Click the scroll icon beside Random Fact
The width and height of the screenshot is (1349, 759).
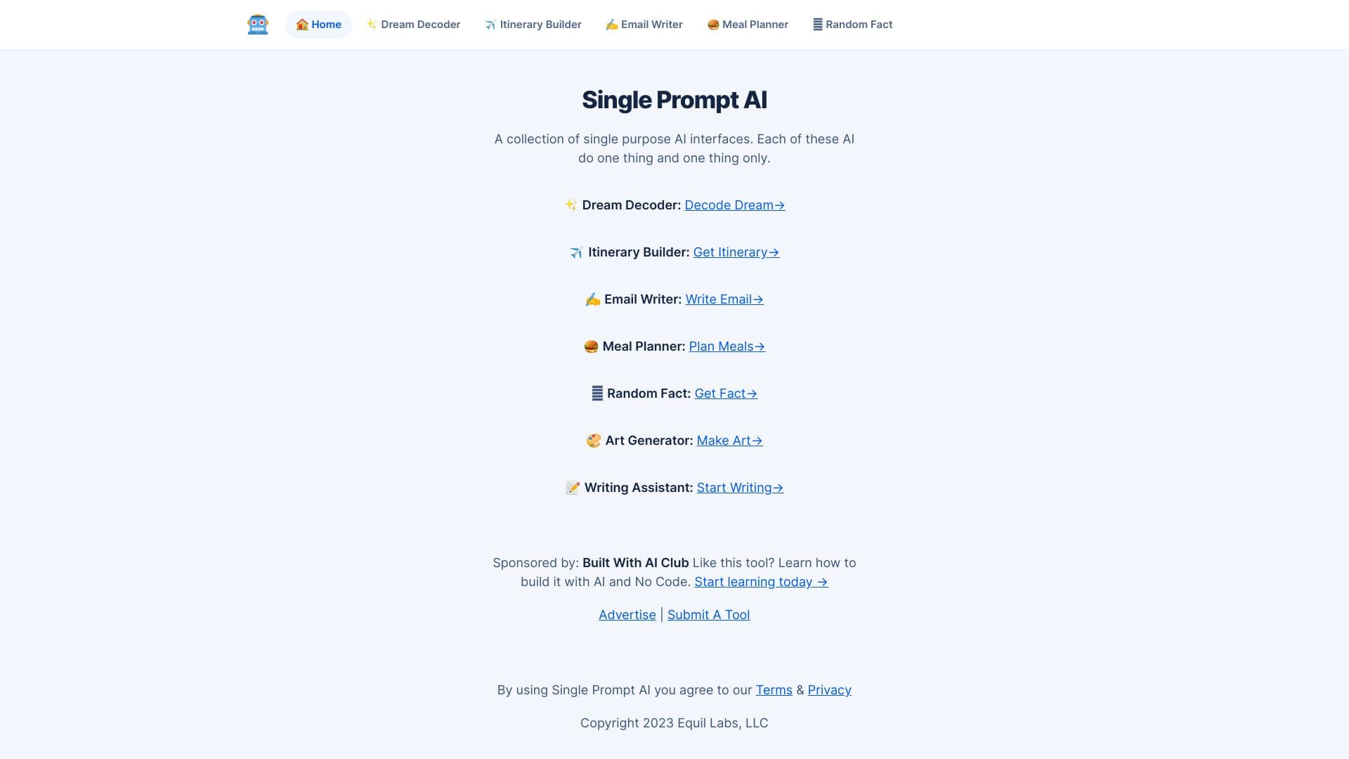817,24
